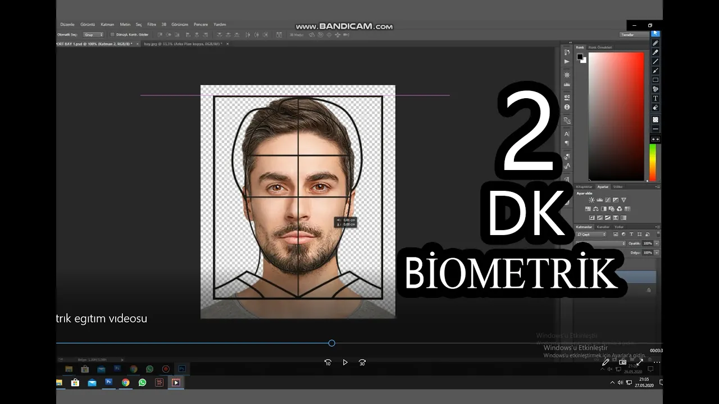Open the Paragraph panel icon
The width and height of the screenshot is (719, 404).
[x=568, y=143]
